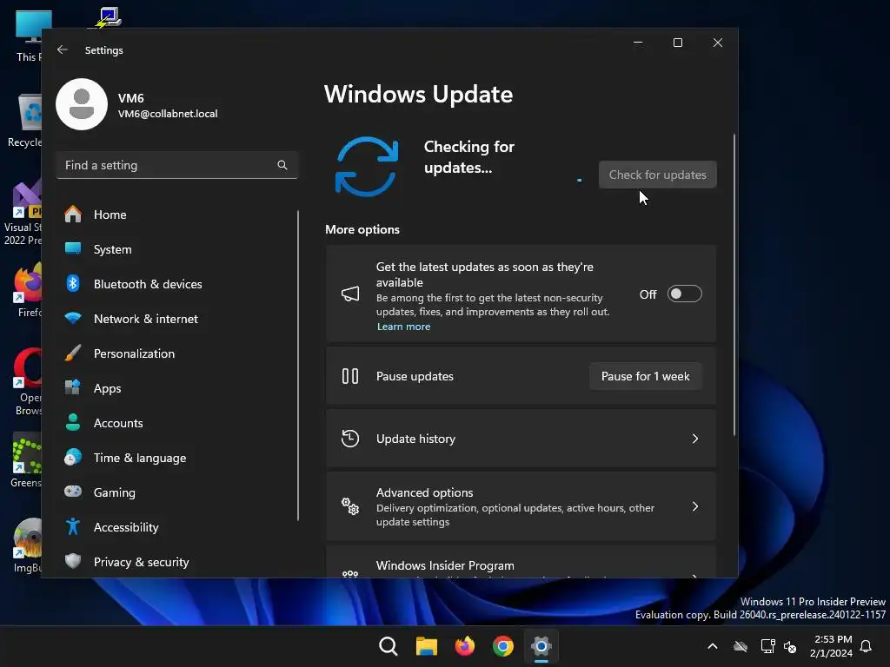Click the Apps grid icon

pyautogui.click(x=73, y=387)
